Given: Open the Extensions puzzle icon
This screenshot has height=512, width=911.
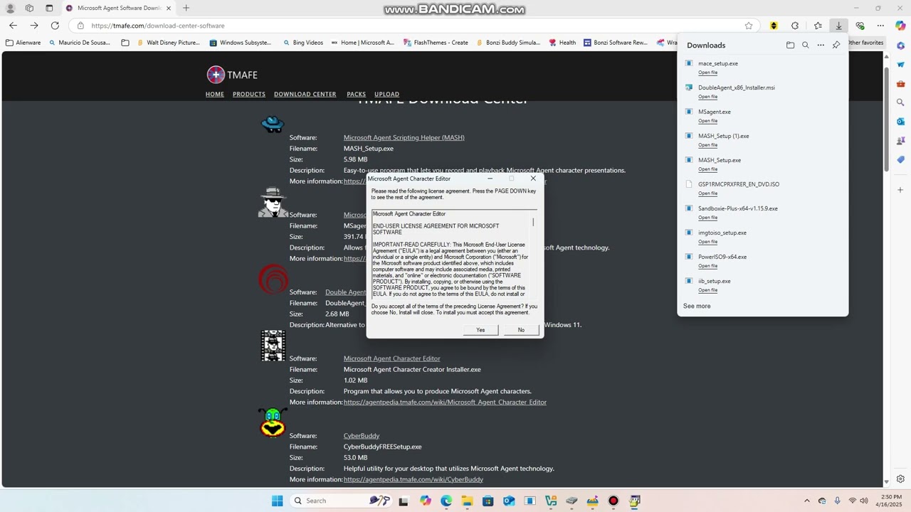Looking at the screenshot, I should (795, 26).
